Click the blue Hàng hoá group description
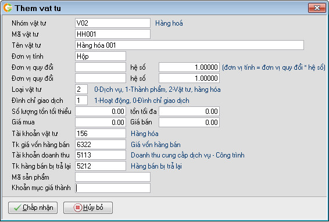The height and width of the screenshot is (222, 329). [x=169, y=23]
